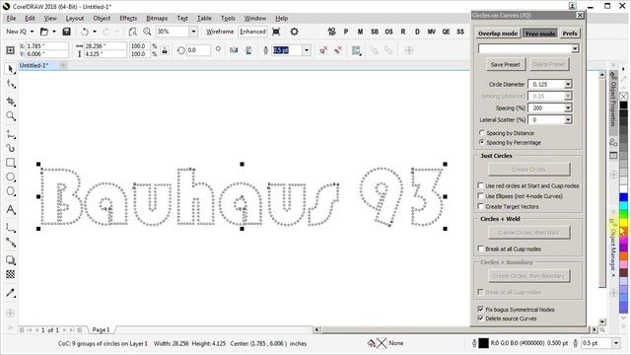Screen dimensions: 631x355
Task: Click the SB macro toolbar button
Action: (375, 32)
